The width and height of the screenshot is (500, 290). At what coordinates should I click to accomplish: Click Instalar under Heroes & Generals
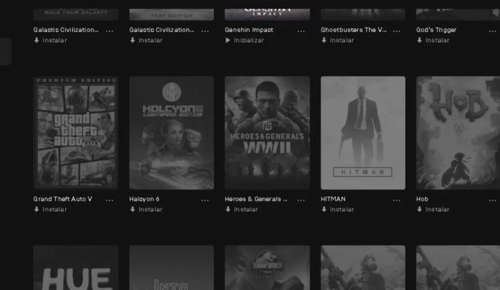point(246,209)
